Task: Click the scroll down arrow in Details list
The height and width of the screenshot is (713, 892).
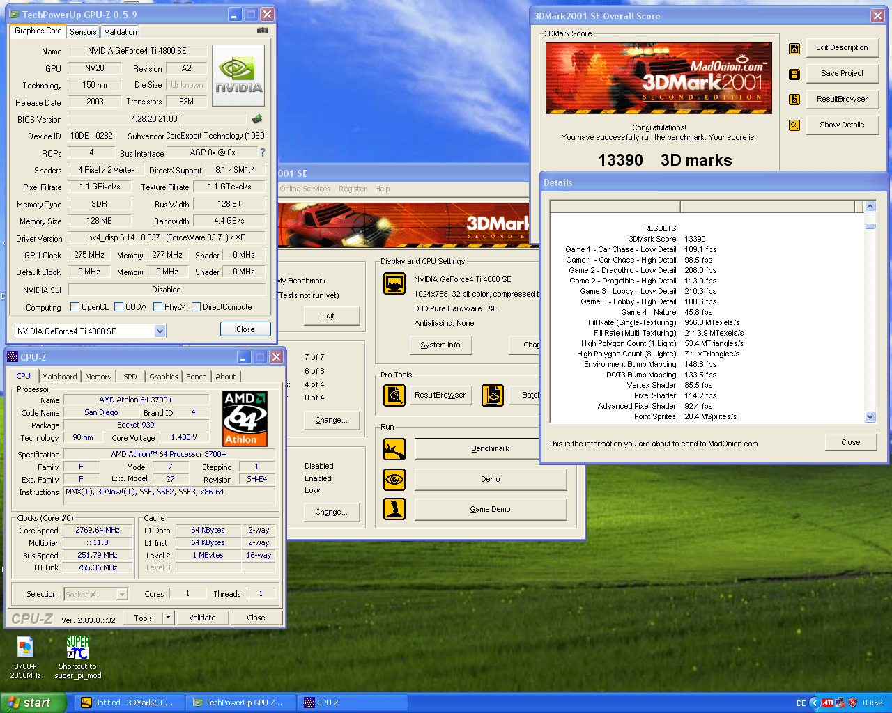Action: pyautogui.click(x=870, y=416)
